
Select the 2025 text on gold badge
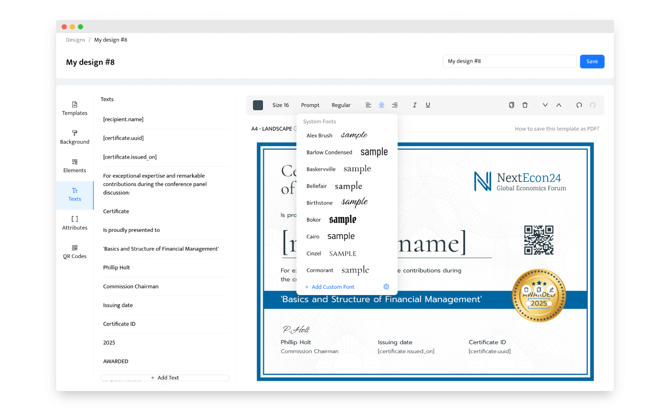point(539,303)
